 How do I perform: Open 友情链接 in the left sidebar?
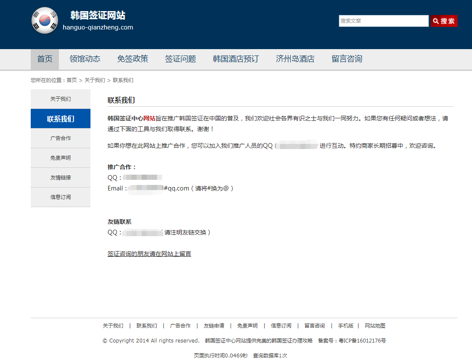tap(61, 178)
